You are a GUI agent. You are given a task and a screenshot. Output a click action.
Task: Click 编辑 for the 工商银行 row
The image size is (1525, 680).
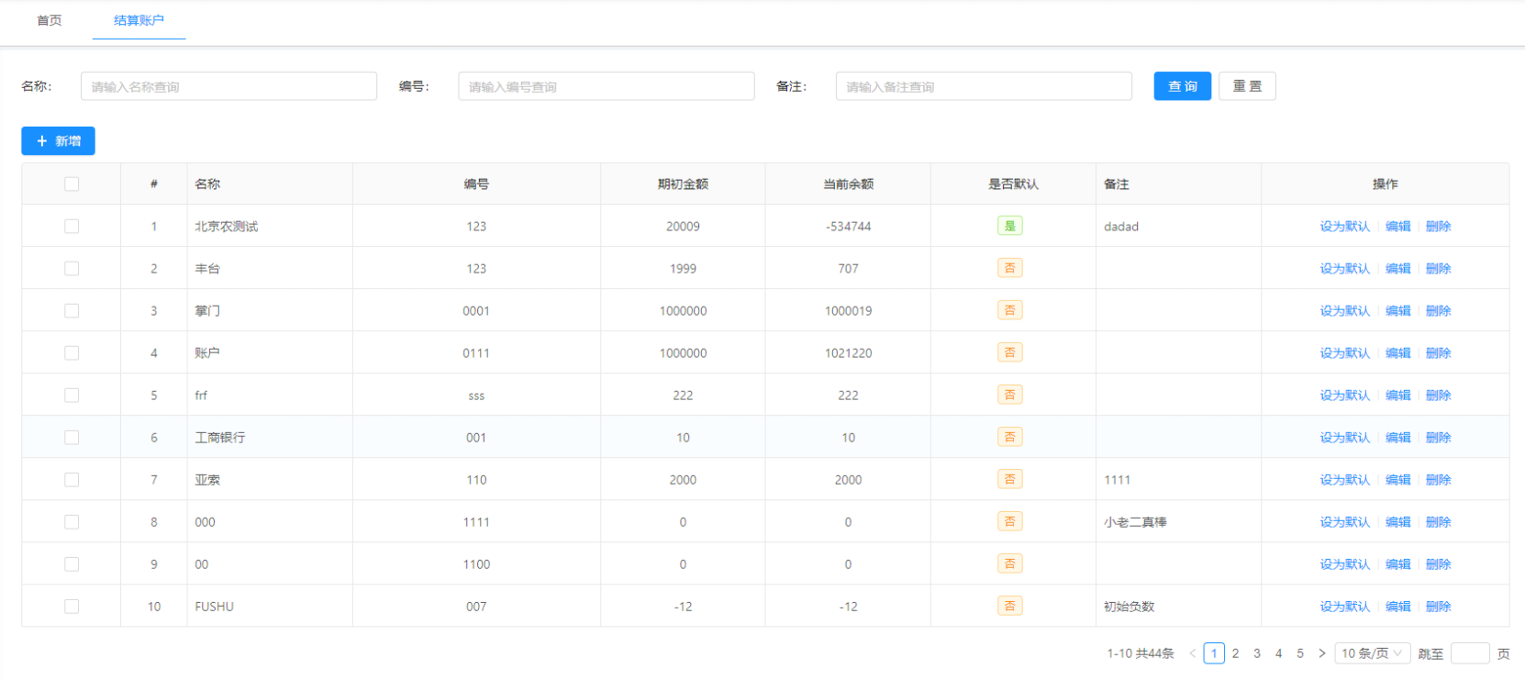1397,438
